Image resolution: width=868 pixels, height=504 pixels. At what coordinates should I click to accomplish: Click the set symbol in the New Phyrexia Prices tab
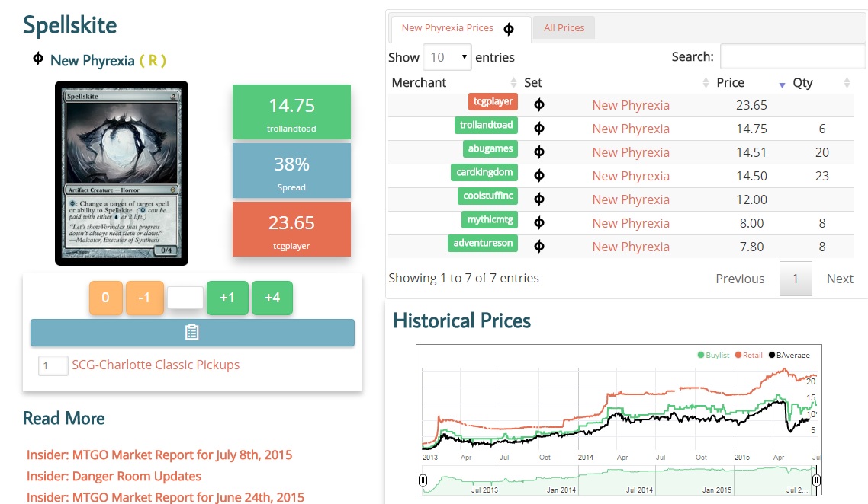(x=509, y=29)
